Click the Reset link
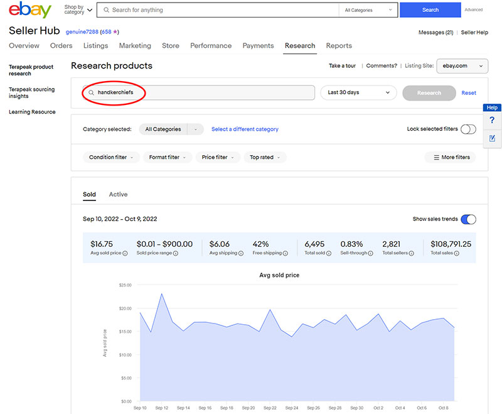The height and width of the screenshot is (414, 502). (x=469, y=93)
